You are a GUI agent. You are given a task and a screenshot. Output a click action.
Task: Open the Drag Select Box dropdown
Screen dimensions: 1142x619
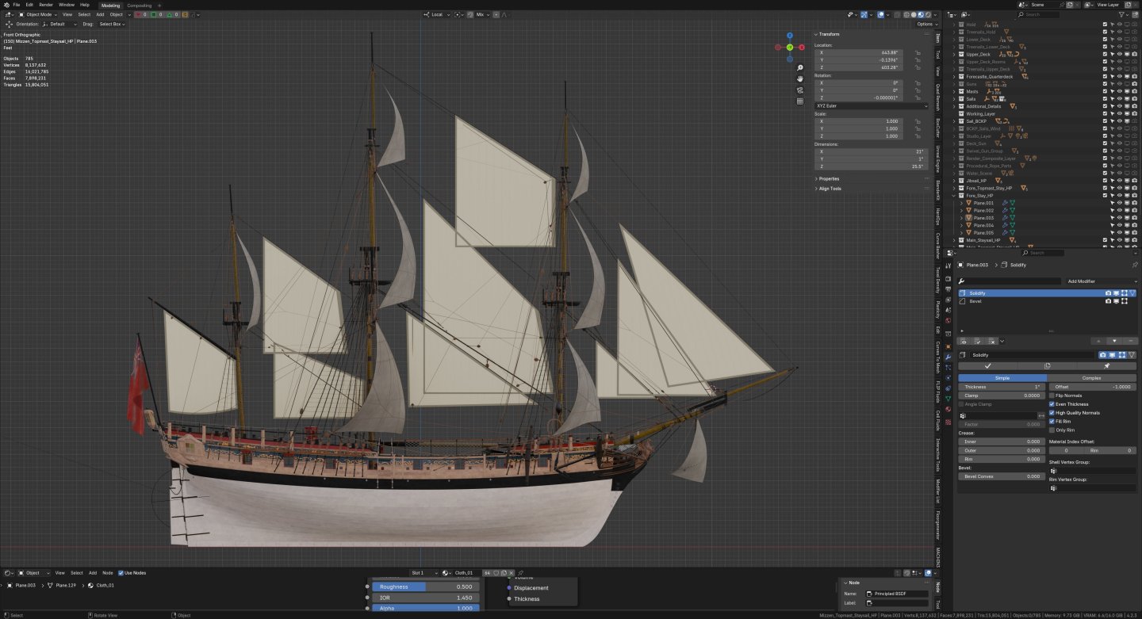[111, 24]
